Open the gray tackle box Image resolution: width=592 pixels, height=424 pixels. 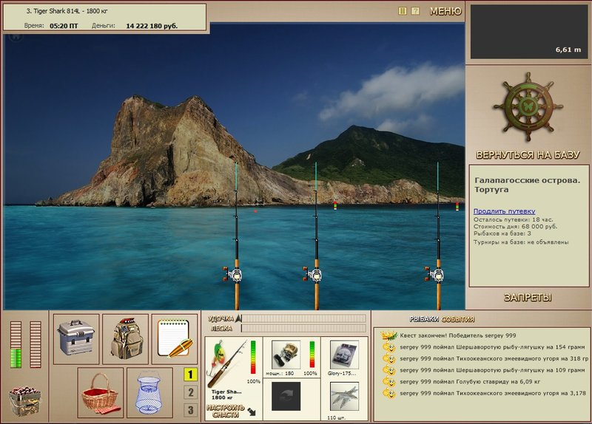[76, 339]
